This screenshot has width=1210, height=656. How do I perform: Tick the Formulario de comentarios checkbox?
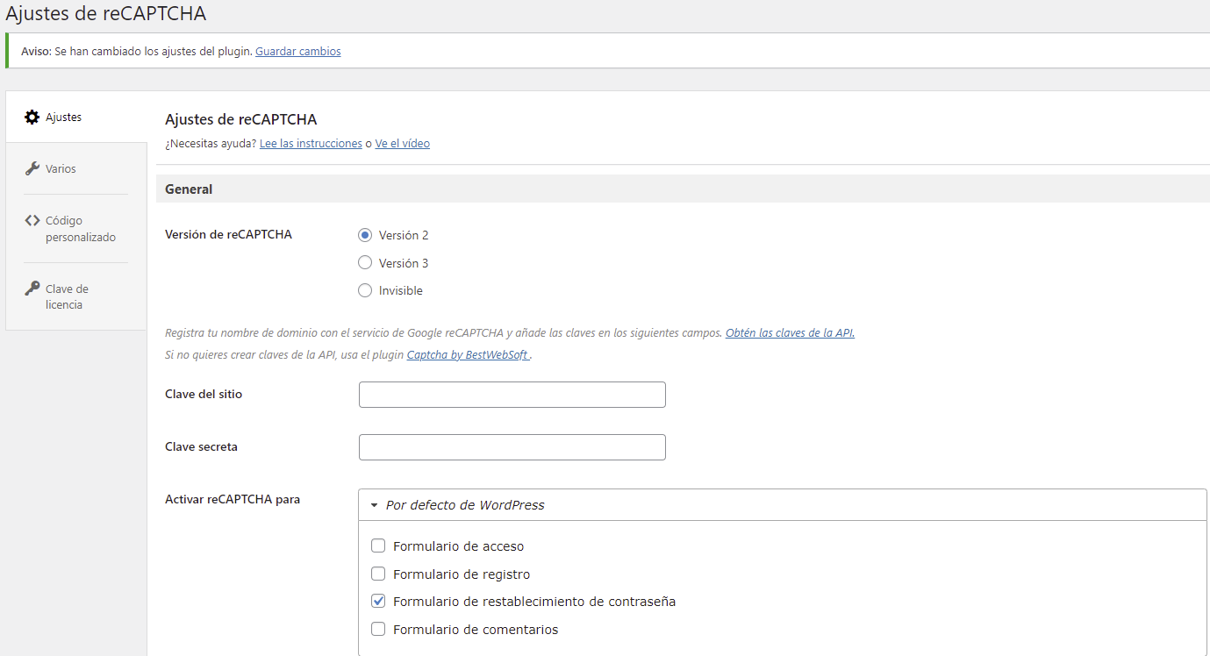click(378, 629)
